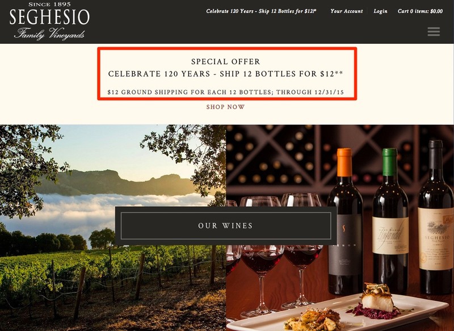Click header promo Celebrate 120 Years link
Viewport: 454px width, 331px height.
coord(261,11)
